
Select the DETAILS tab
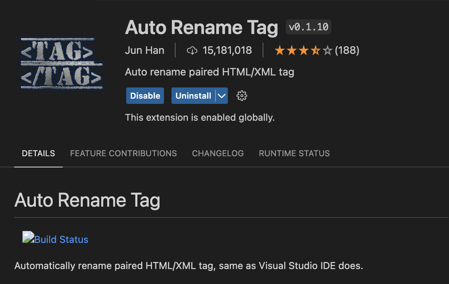[x=38, y=153]
